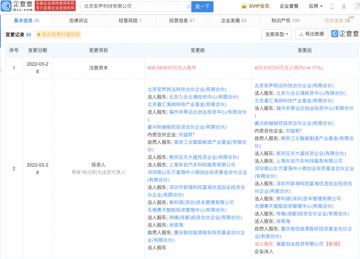The height and width of the screenshot is (259, 360).
Task: Open 企业套餐 link
Action: point(289,6)
